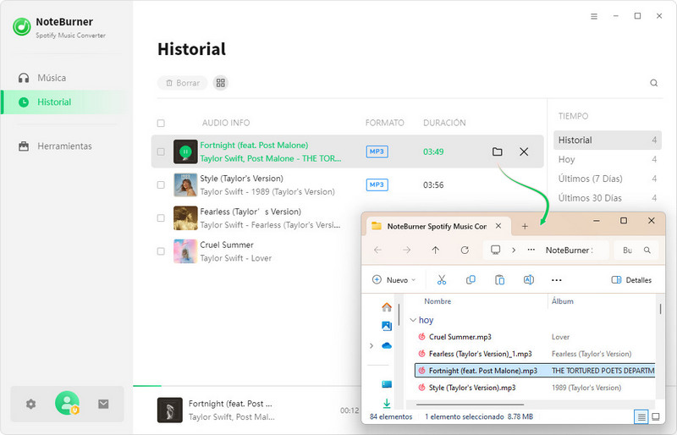
Task: Click the File Explorer search box
Action: coord(637,251)
